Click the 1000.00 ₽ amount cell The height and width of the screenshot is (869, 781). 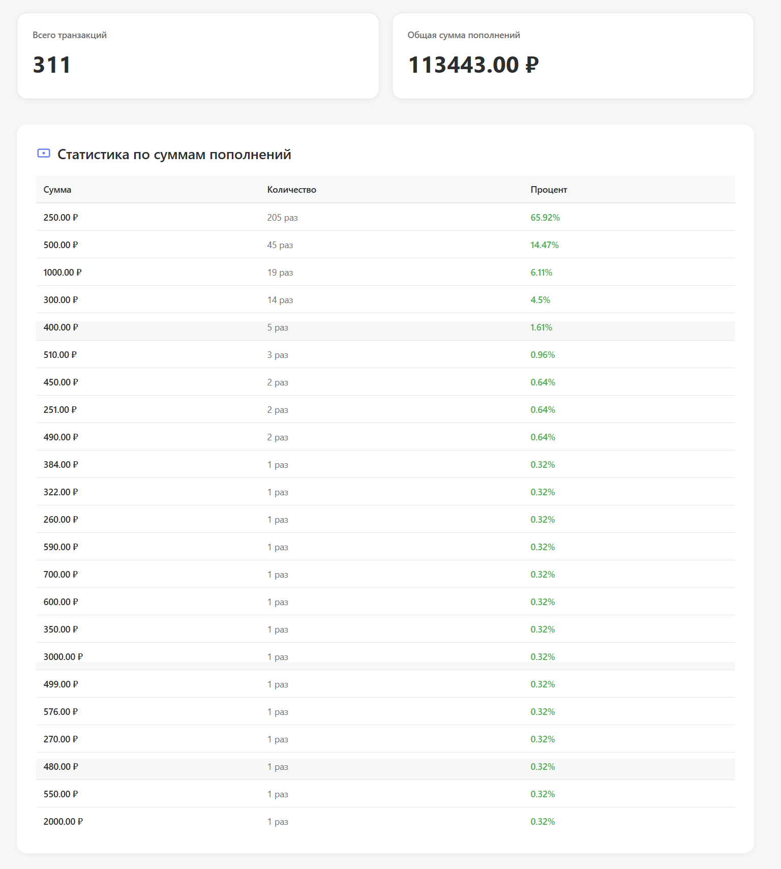(x=63, y=273)
